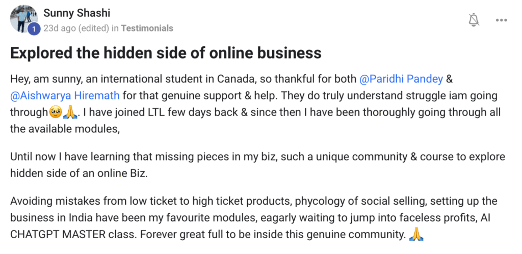This screenshot has height=254, width=522.
Task: Open post titled Explored the hidden side
Action: click(x=166, y=53)
